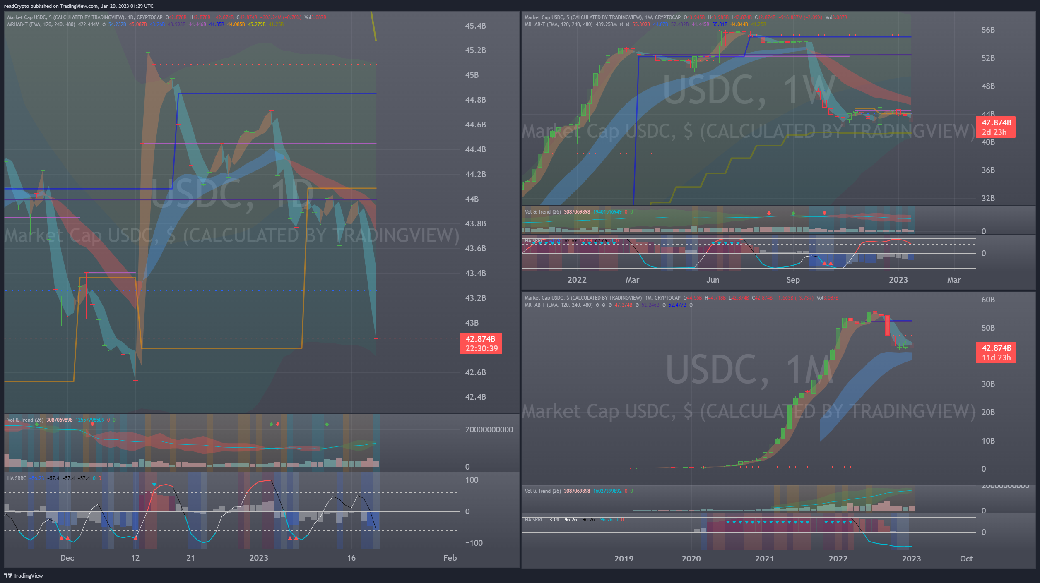Click Dec on the 1D time axis
1040x583 pixels.
pos(67,558)
